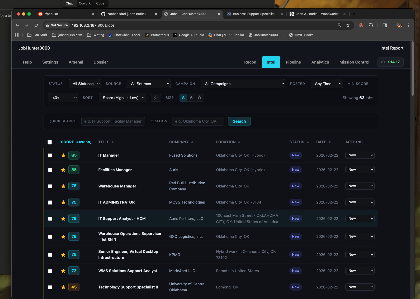Viewport: 420px width, 299px height.
Task: Select medium text size A
Action: pyautogui.click(x=191, y=98)
